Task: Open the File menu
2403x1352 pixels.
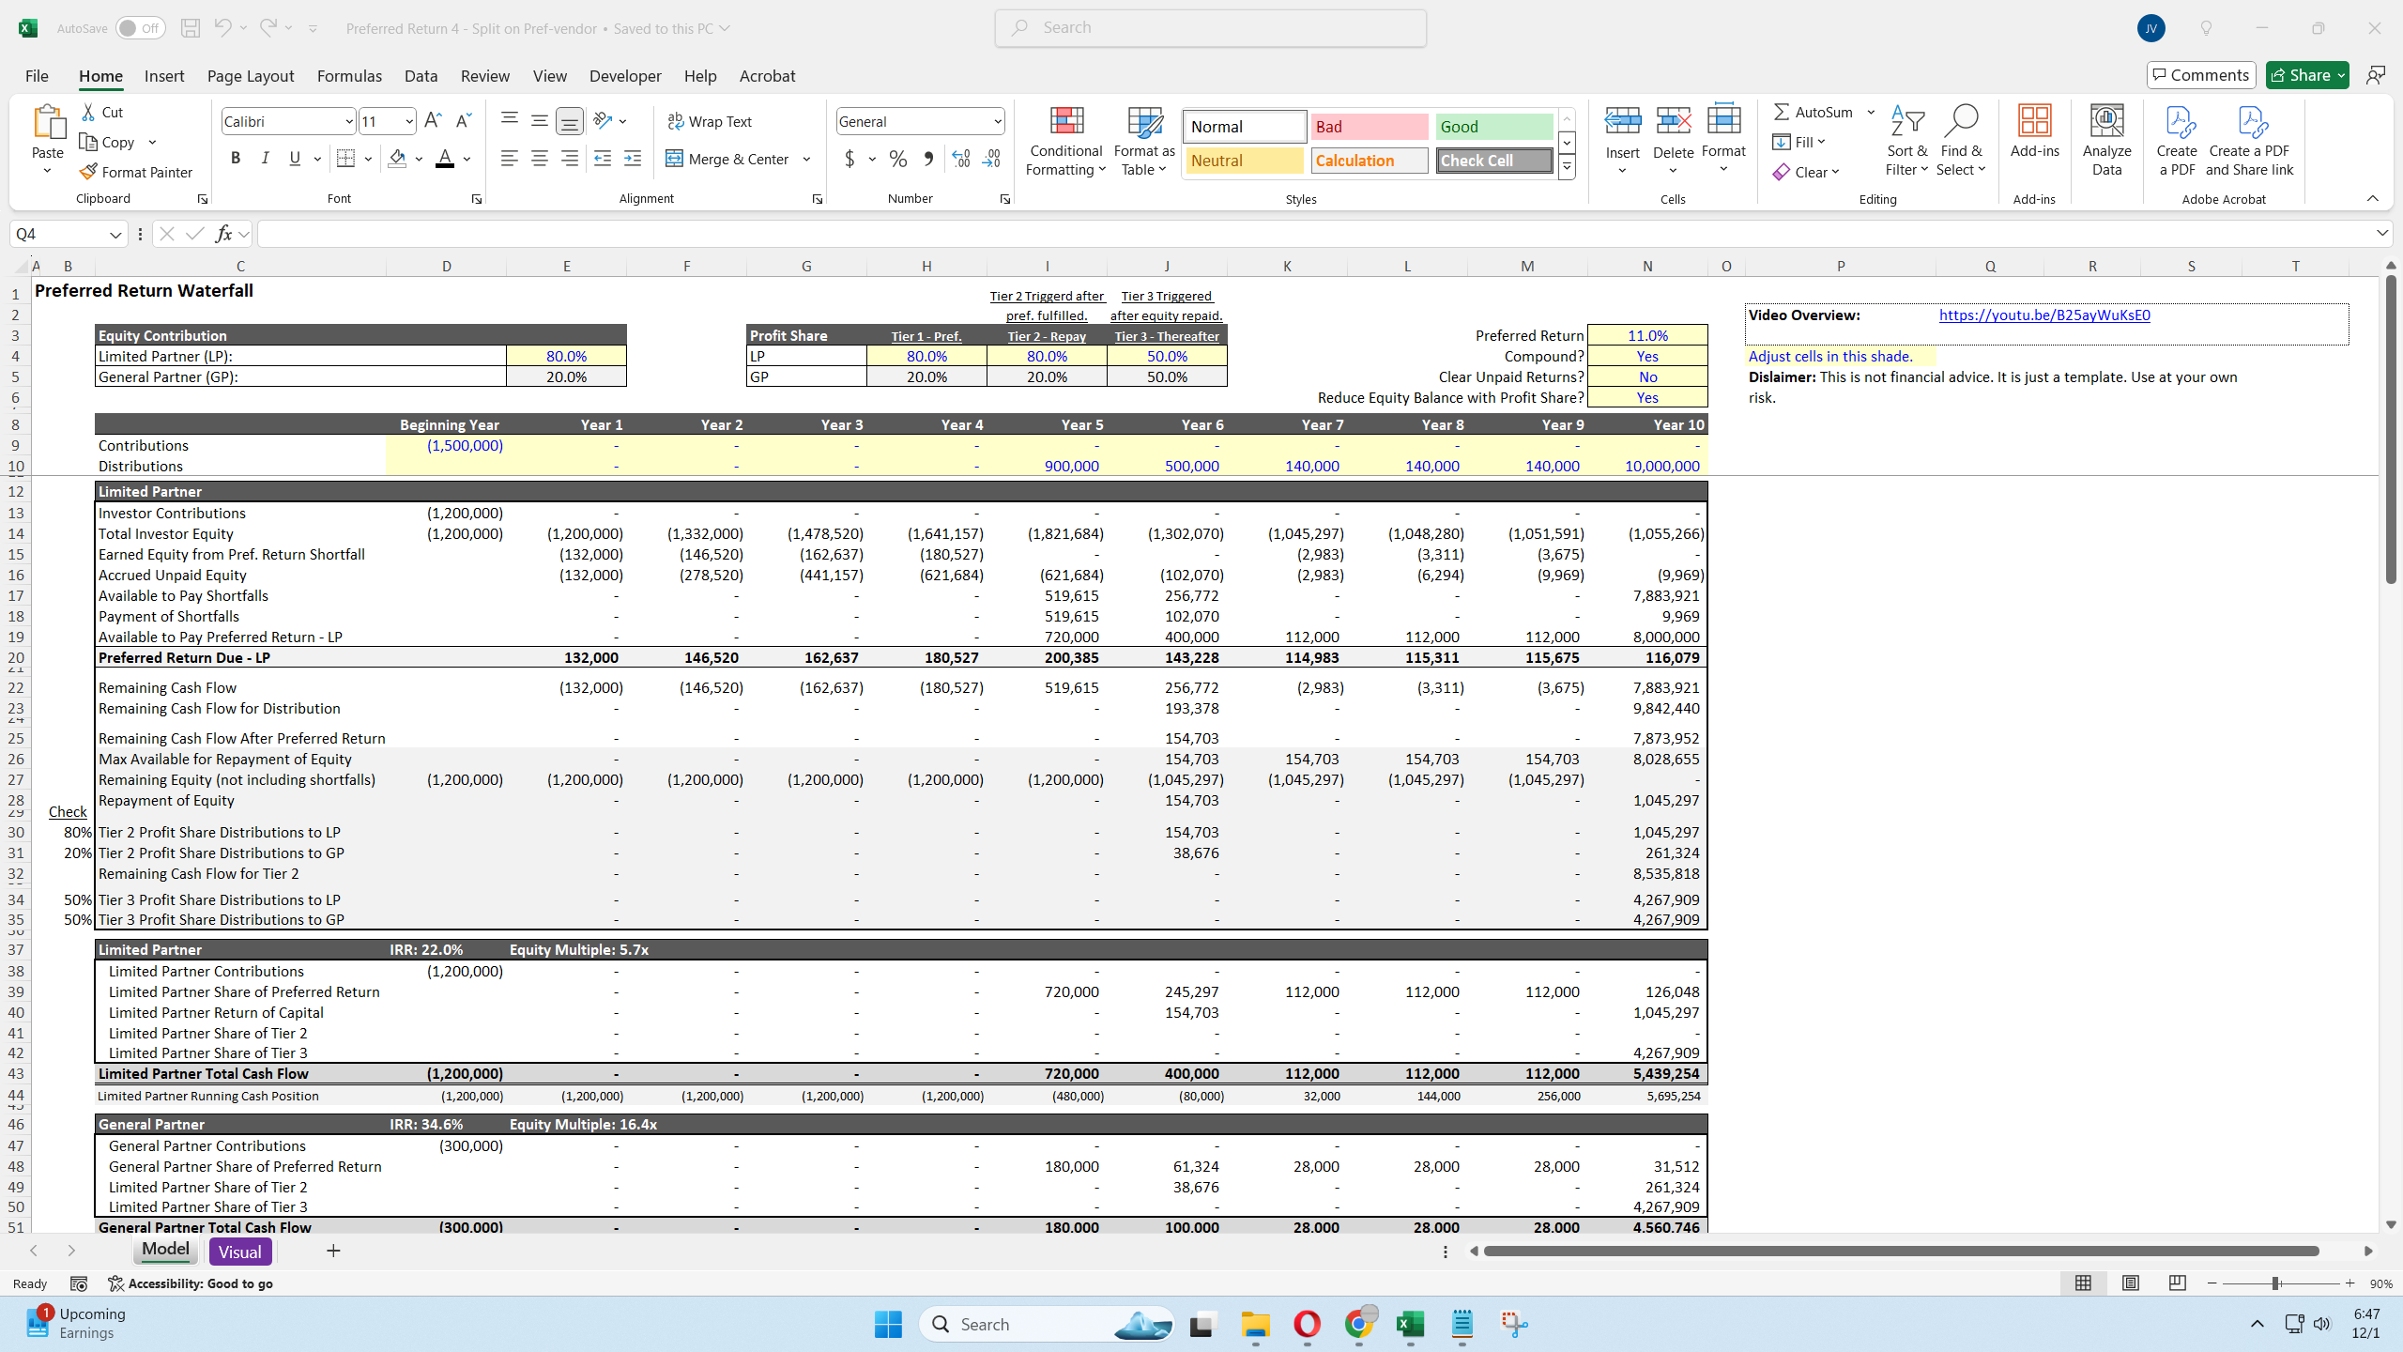Action: click(37, 76)
